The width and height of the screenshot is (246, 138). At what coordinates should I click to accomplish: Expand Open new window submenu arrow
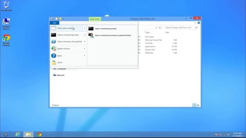pos(85,28)
